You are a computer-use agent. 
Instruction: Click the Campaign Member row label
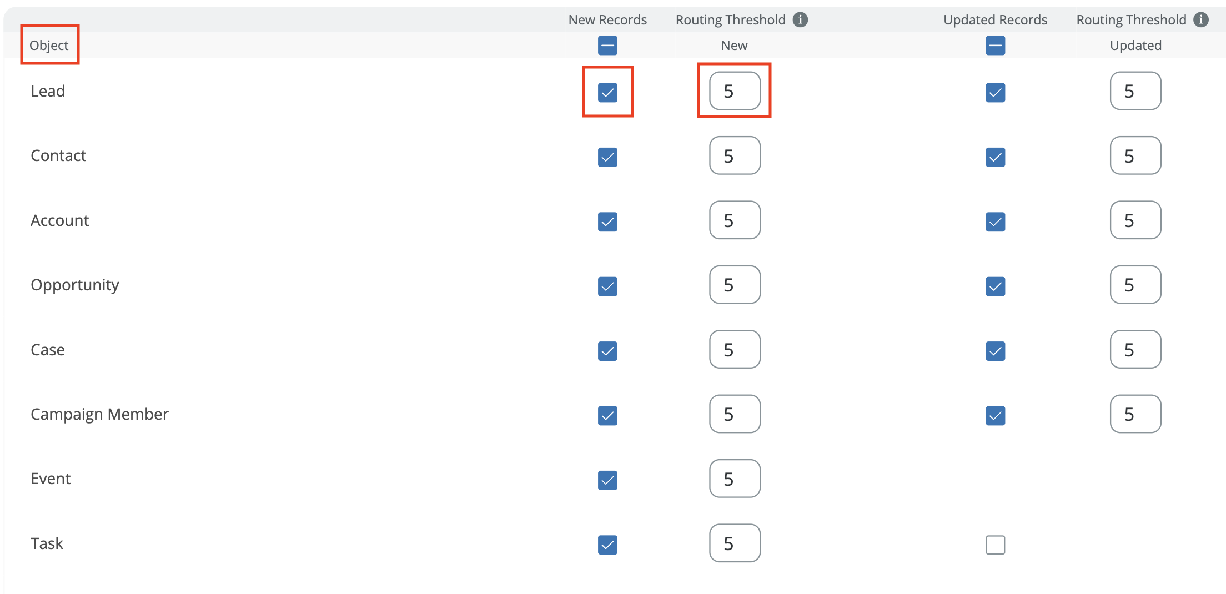pyautogui.click(x=99, y=414)
